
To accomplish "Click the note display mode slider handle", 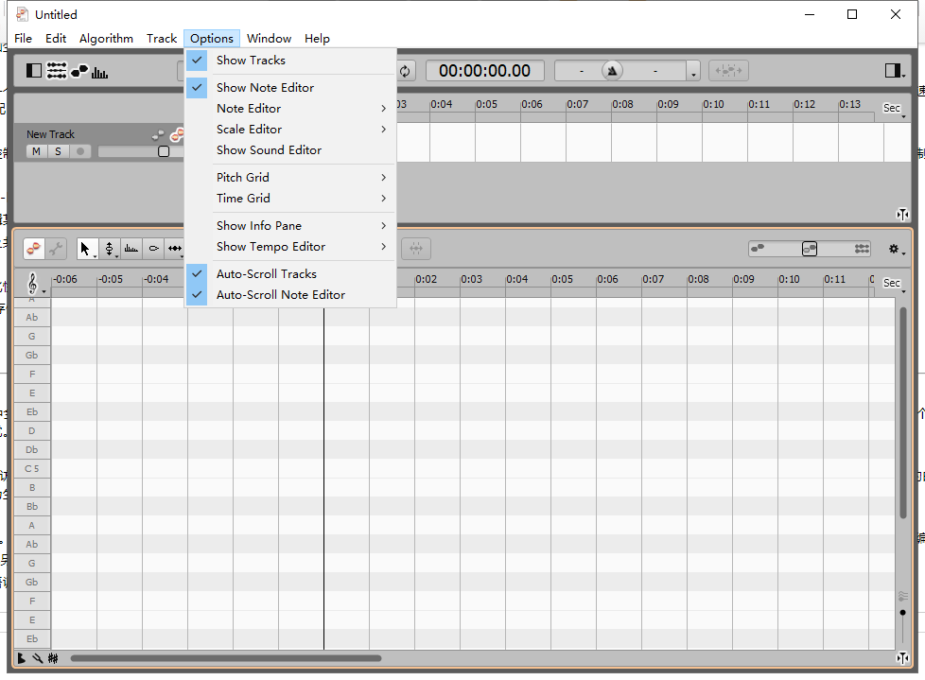I will click(810, 249).
